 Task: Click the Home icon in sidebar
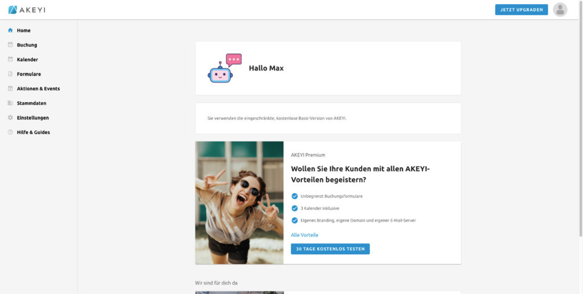(10, 30)
